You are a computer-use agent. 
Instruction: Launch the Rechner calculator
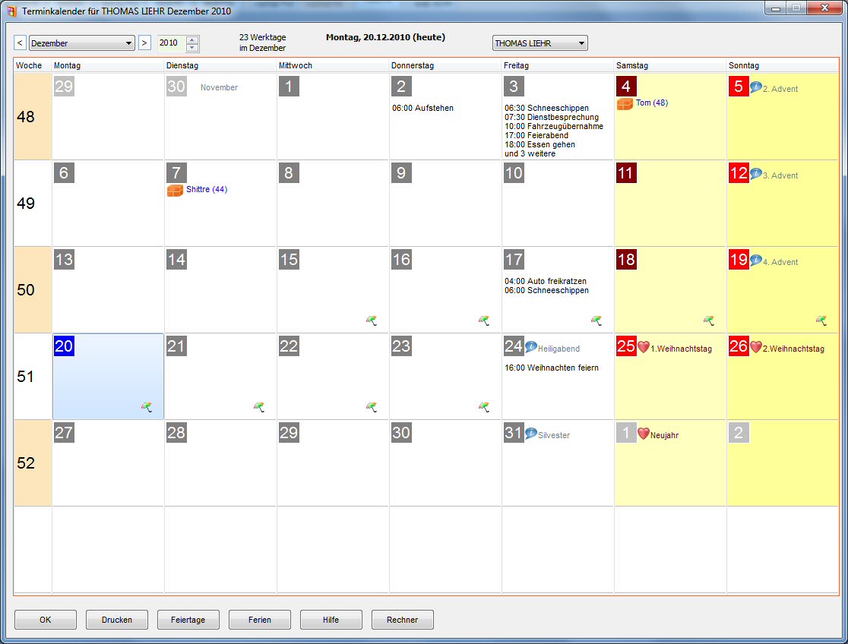coord(402,619)
